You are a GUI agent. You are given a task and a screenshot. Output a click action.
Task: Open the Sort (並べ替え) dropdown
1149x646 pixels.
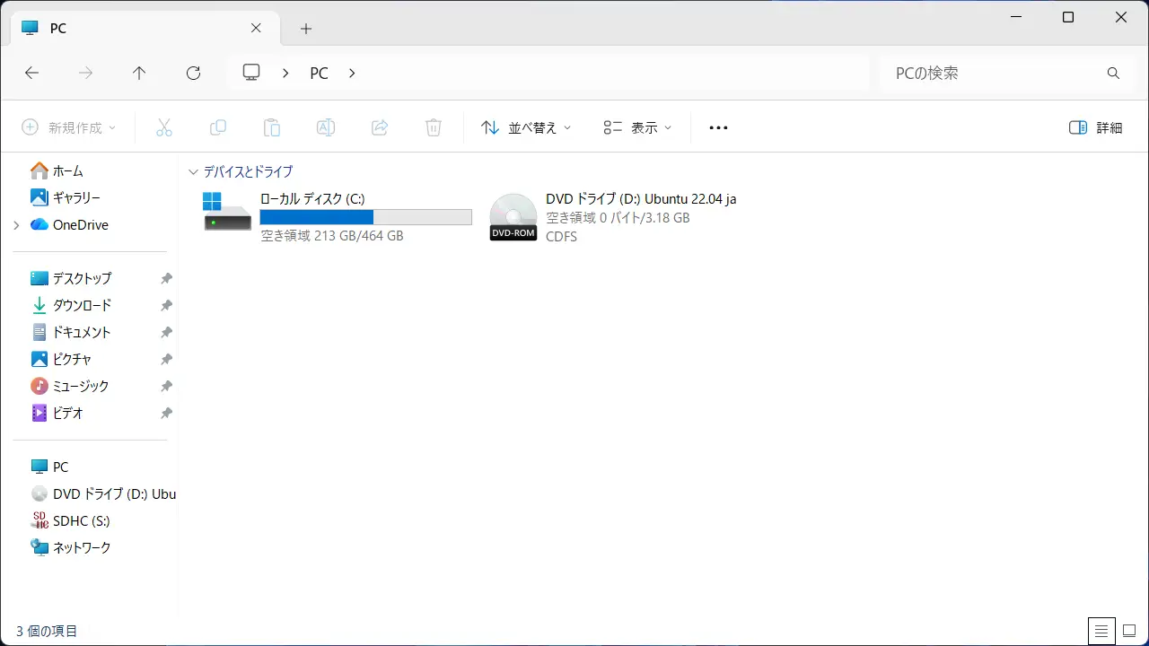pyautogui.click(x=526, y=127)
